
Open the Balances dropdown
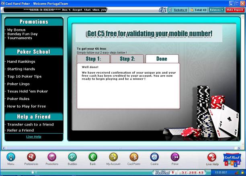point(216,10)
